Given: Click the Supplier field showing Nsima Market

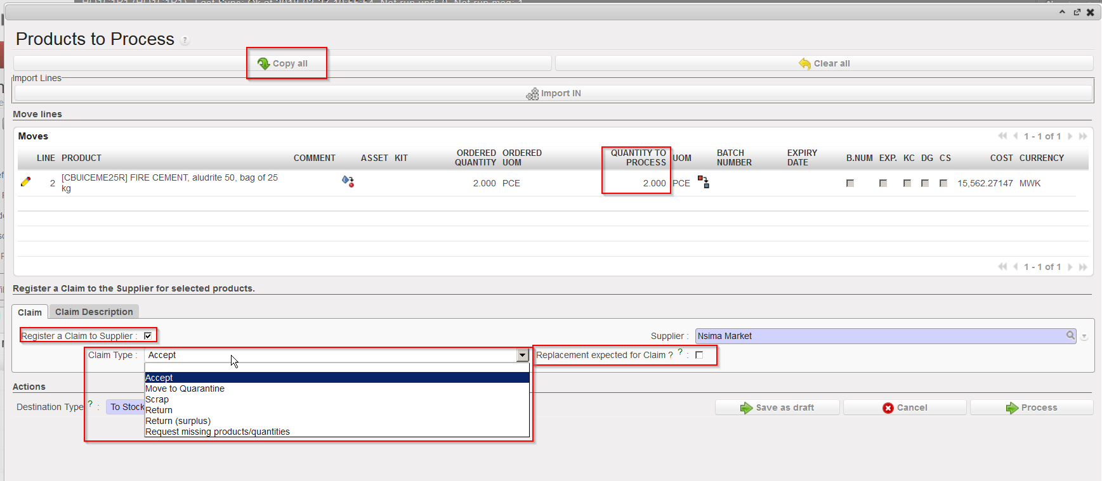Looking at the screenshot, I should (879, 336).
